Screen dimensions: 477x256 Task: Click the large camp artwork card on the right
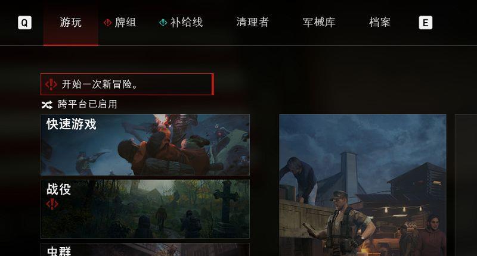(363, 185)
